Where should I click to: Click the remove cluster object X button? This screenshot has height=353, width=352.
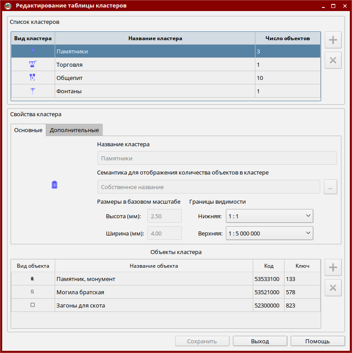[x=333, y=288]
